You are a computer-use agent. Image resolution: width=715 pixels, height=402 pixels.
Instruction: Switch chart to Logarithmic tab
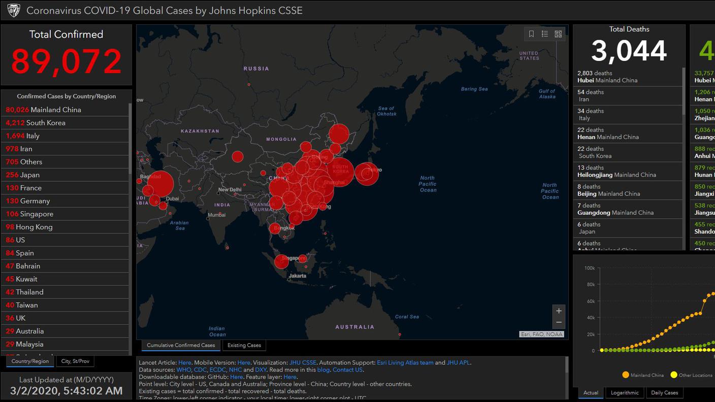tap(625, 393)
